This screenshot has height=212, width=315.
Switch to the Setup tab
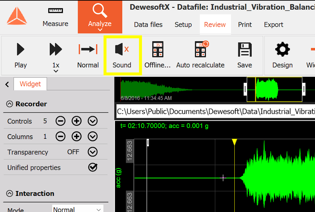click(183, 25)
